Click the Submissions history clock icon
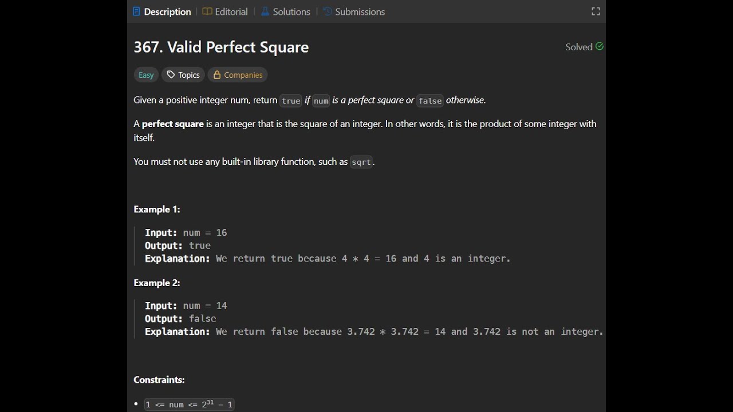Image resolution: width=733 pixels, height=412 pixels. point(328,11)
